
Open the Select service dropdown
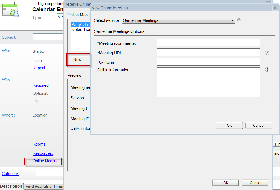pyautogui.click(x=179, y=20)
